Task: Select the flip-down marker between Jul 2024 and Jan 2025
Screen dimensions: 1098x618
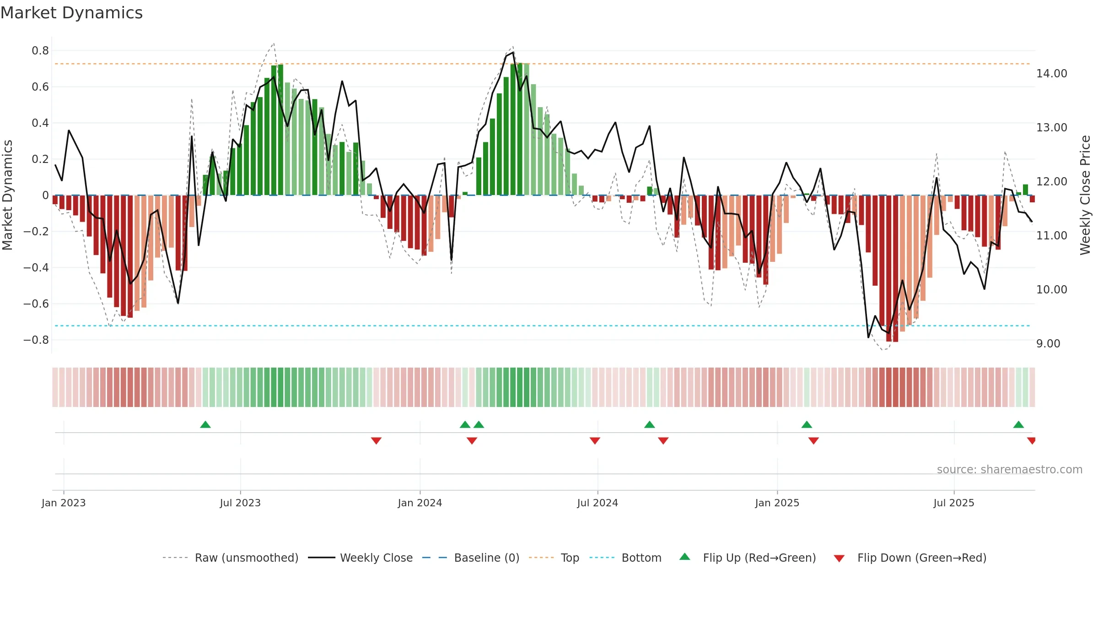Action: pos(663,441)
